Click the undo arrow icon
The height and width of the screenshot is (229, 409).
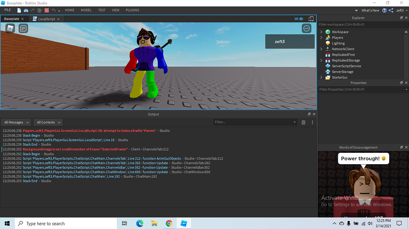click(53, 10)
